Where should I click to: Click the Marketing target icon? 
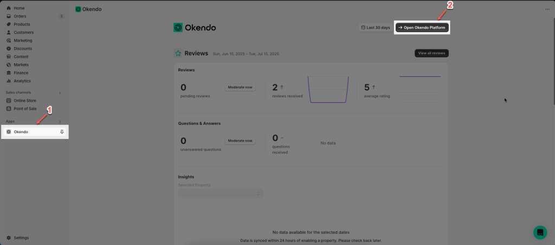pyautogui.click(x=9, y=40)
